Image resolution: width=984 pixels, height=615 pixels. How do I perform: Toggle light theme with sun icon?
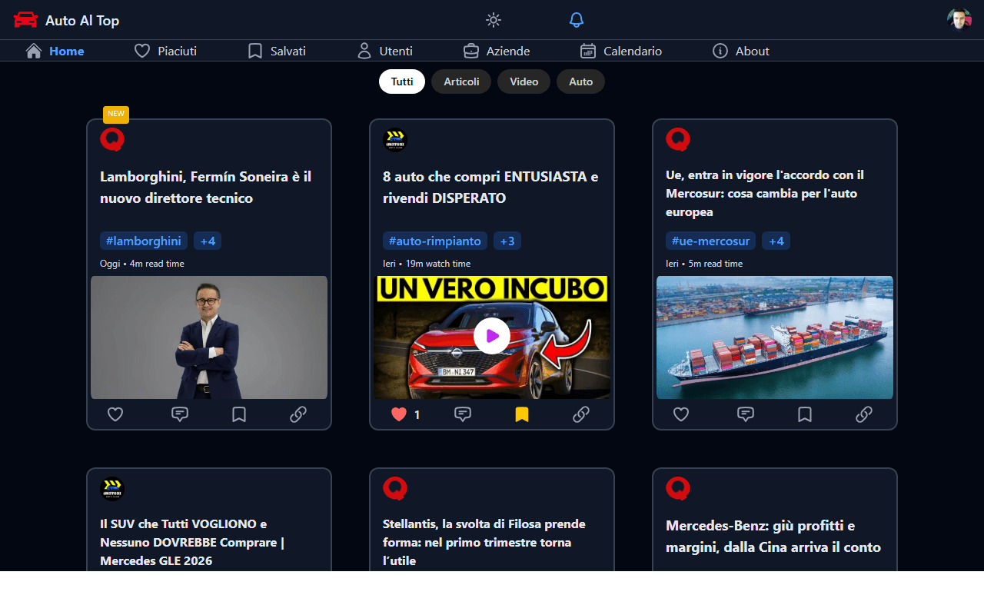coord(494,20)
